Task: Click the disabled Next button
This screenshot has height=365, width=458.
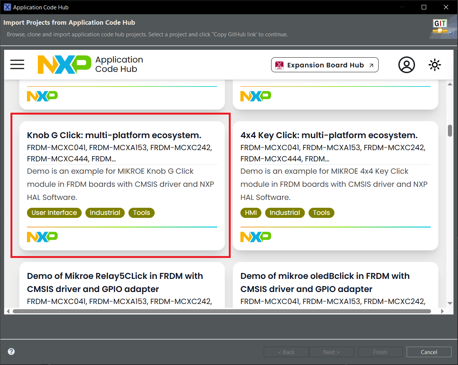Action: [331, 352]
